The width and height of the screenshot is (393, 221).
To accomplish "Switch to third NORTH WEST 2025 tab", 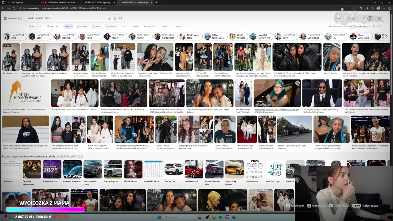I will point(98,2).
